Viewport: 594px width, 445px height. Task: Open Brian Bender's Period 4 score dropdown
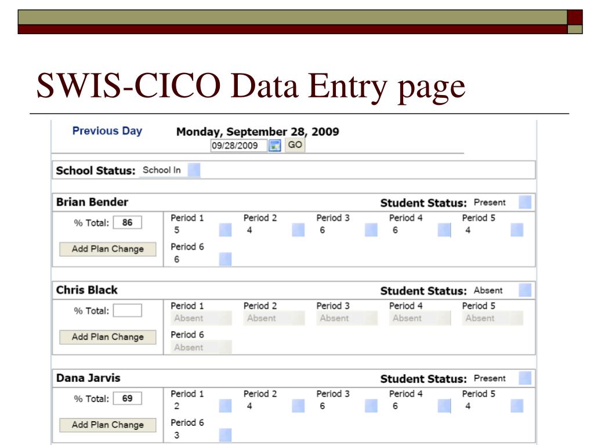tap(444, 229)
